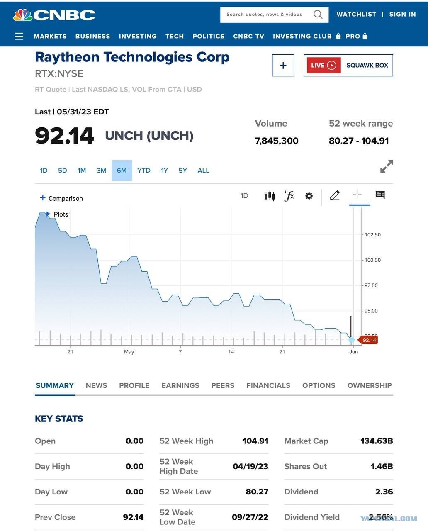The height and width of the screenshot is (531, 428).
Task: Open the hamburger navigation menu
Action: (x=19, y=36)
